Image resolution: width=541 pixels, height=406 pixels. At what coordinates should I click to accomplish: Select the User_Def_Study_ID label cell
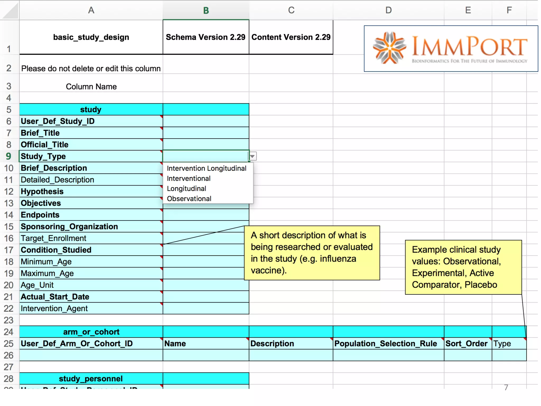91,121
